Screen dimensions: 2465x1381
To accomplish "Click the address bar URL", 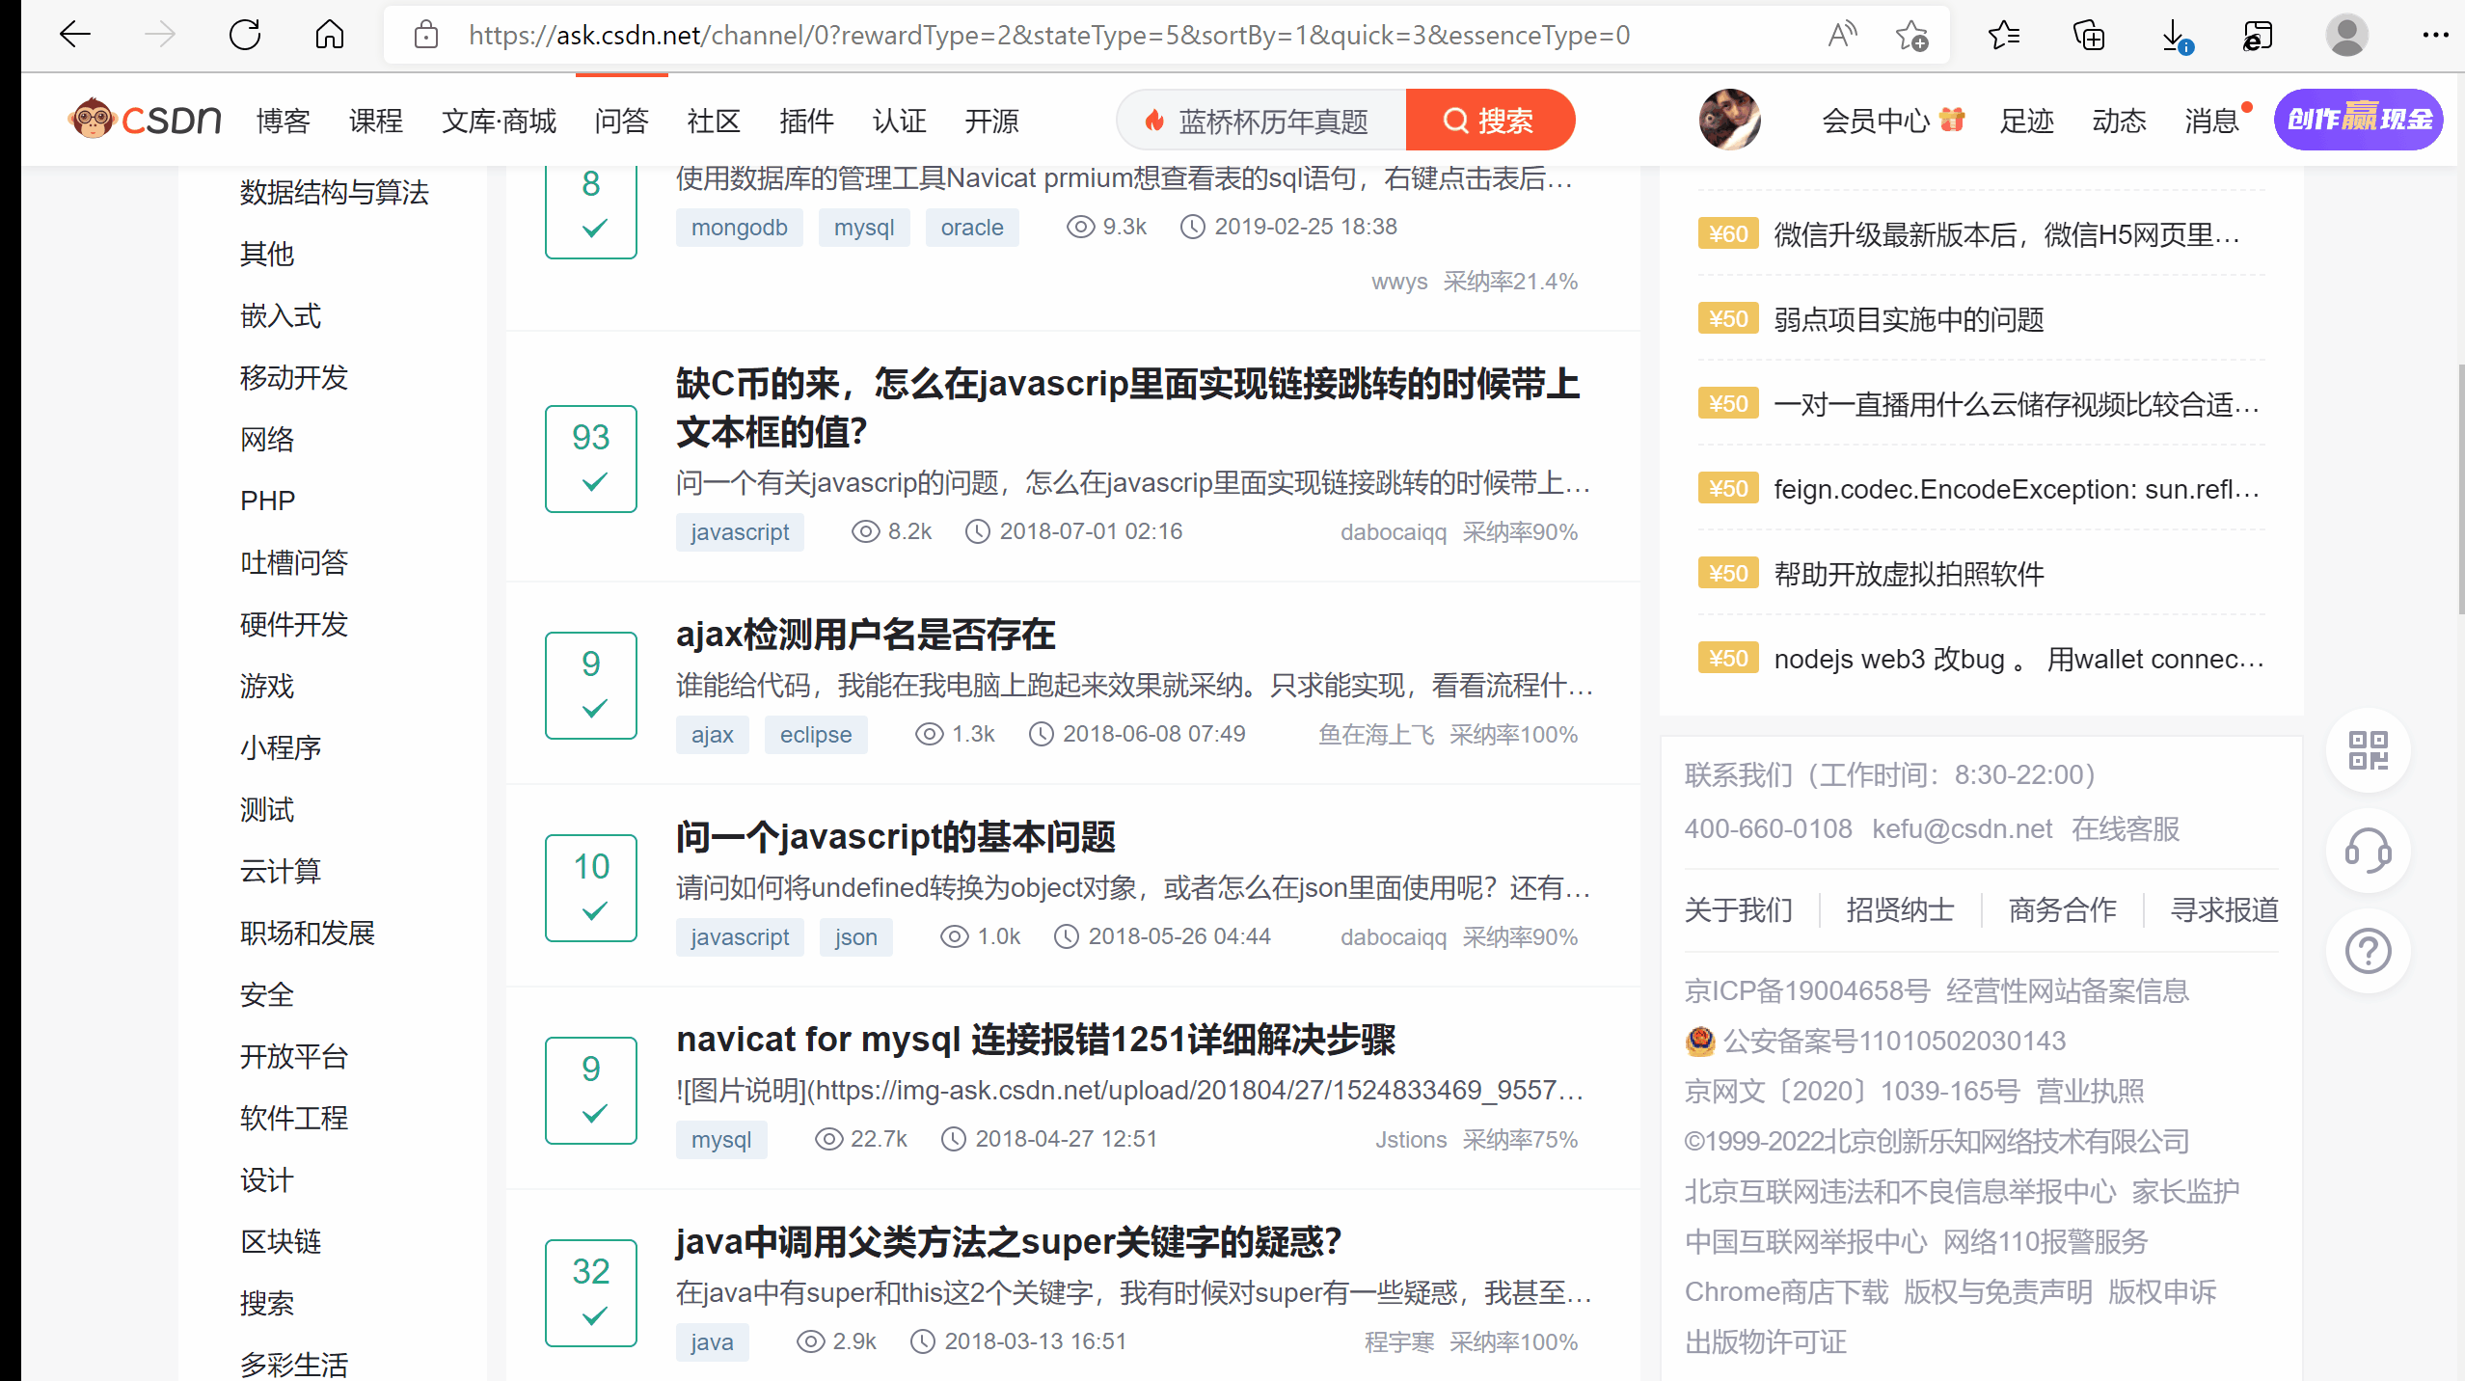I will point(1048,36).
